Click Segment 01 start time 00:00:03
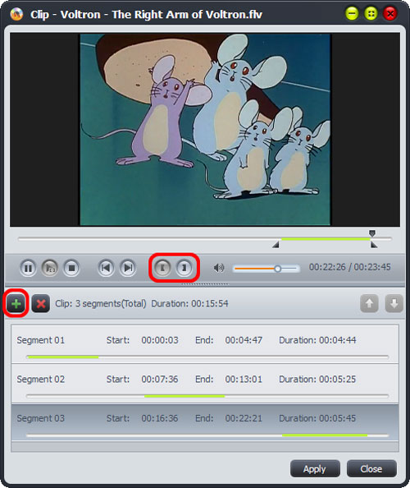 pos(160,340)
